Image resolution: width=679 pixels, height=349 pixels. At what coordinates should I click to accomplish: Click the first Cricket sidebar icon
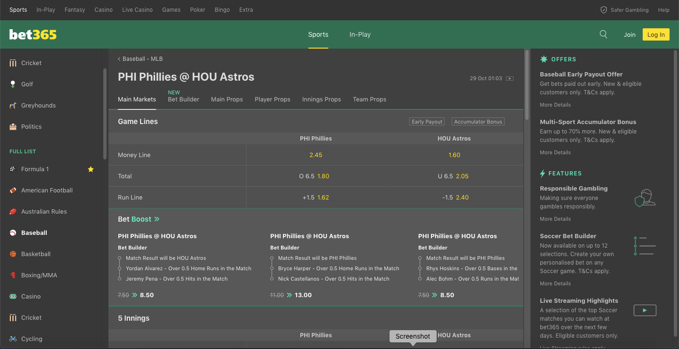pyautogui.click(x=13, y=63)
